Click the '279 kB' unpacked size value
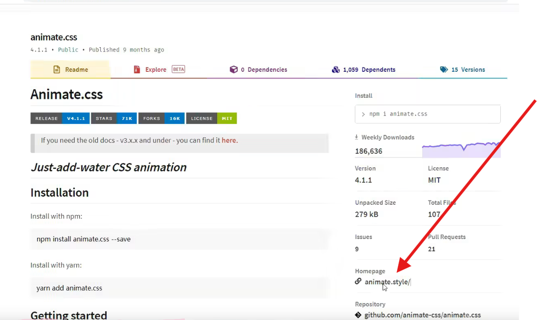 367,214
